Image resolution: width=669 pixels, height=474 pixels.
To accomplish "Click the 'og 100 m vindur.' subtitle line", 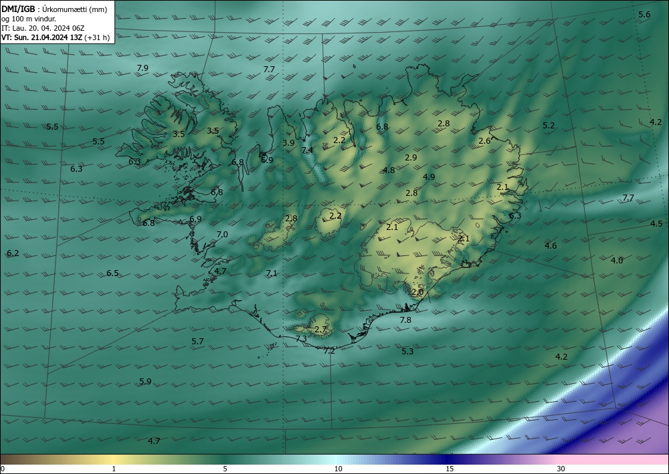I will click(29, 19).
